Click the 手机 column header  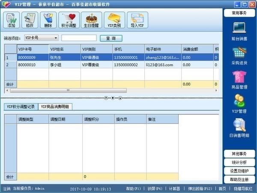click(x=128, y=49)
